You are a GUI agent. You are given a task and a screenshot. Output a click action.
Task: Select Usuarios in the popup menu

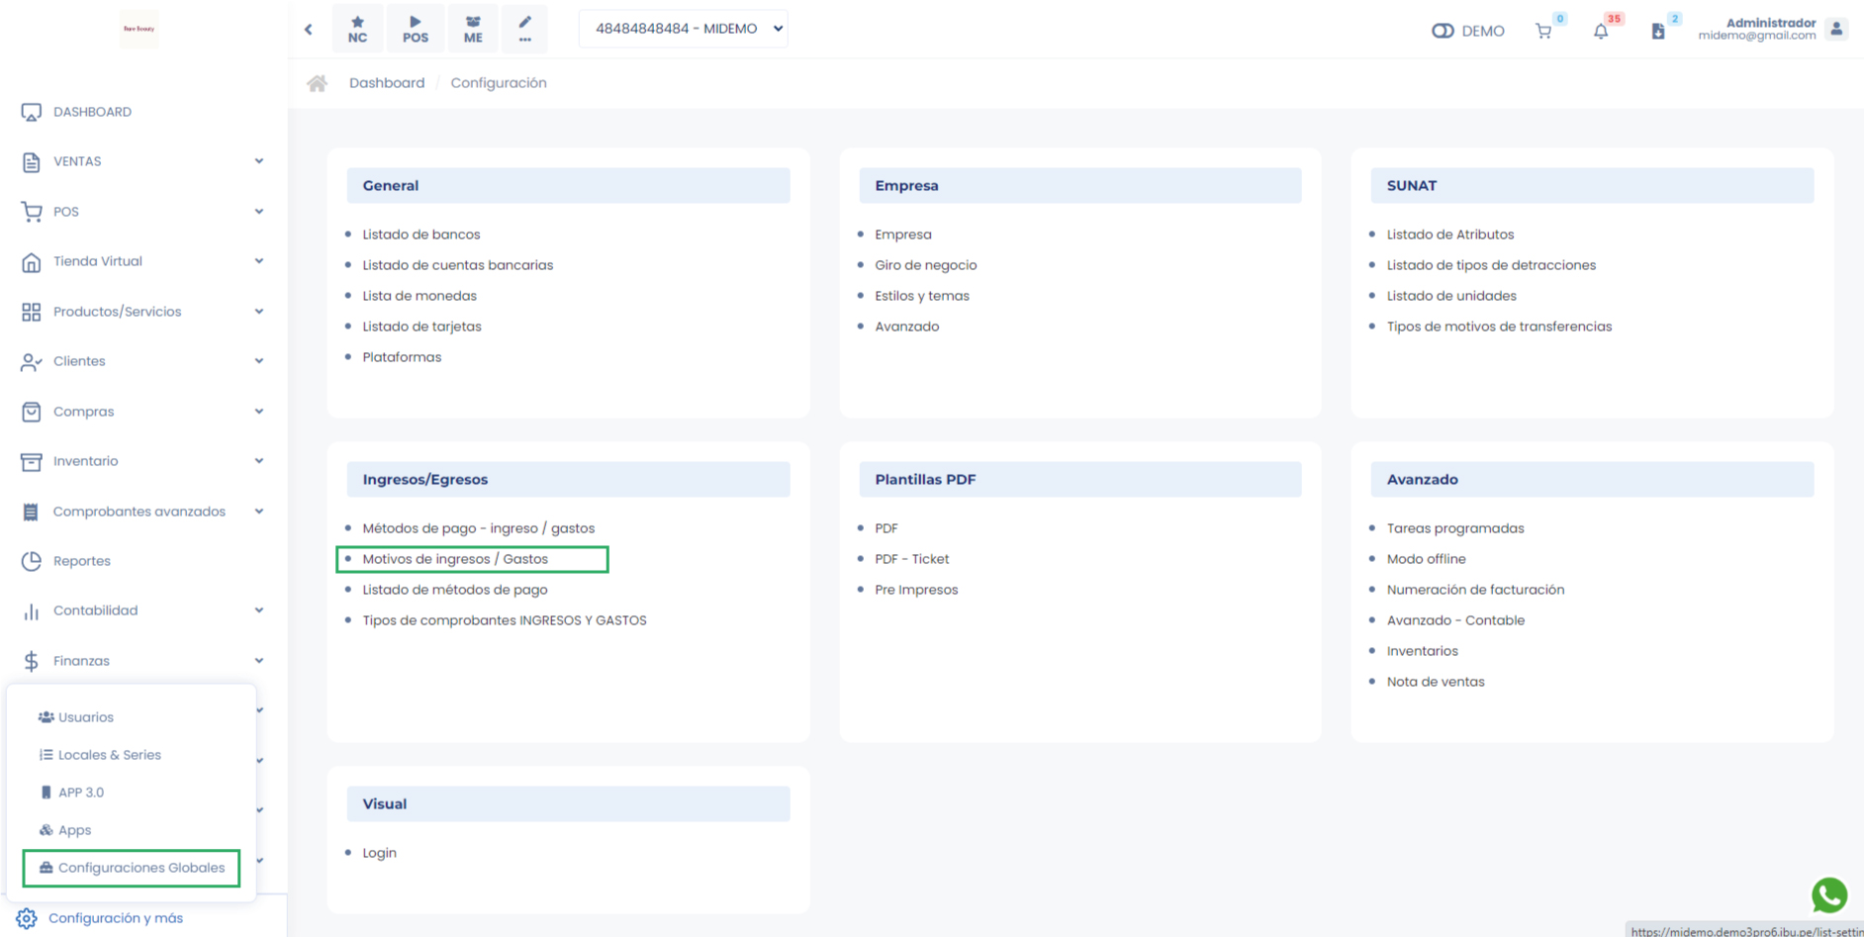(x=85, y=717)
